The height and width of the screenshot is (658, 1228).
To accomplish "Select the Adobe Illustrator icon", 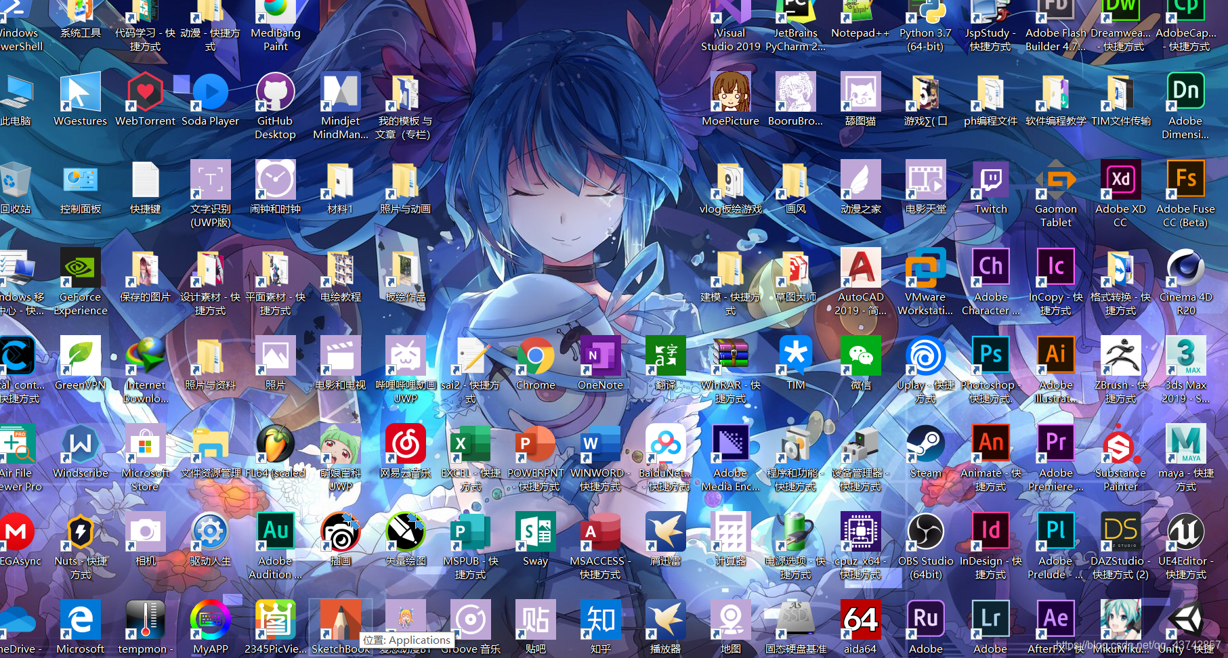I will [x=1055, y=356].
